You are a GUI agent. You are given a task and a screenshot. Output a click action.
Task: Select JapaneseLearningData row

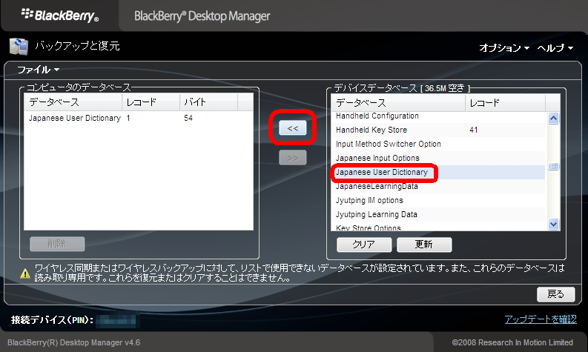pos(438,186)
